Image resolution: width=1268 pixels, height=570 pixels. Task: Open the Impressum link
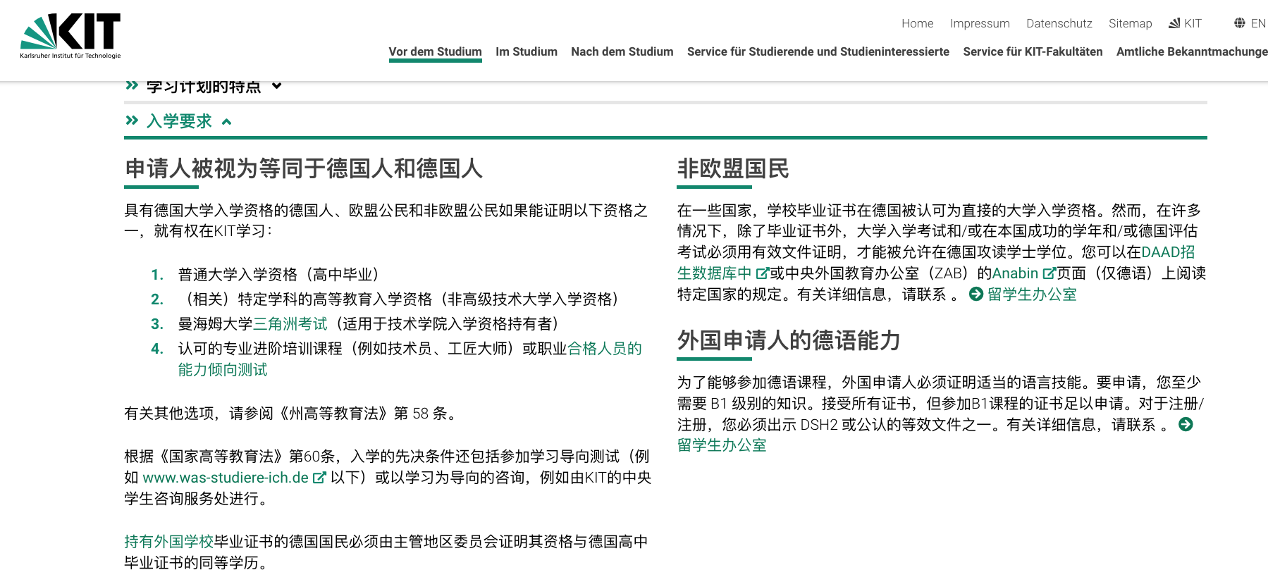[980, 23]
